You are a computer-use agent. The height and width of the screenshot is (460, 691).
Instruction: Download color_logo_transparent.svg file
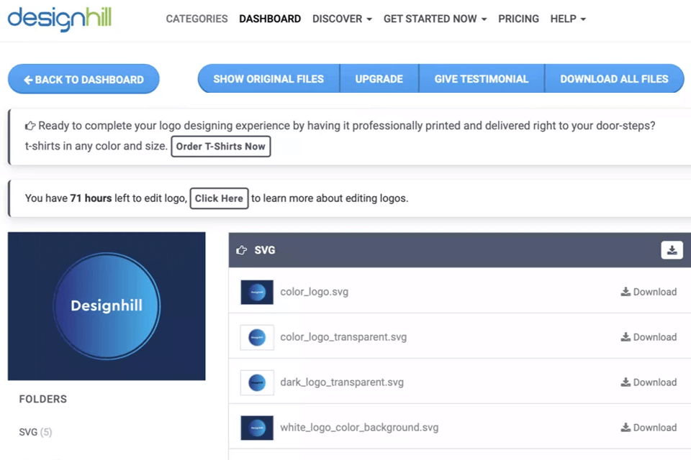[x=649, y=337]
